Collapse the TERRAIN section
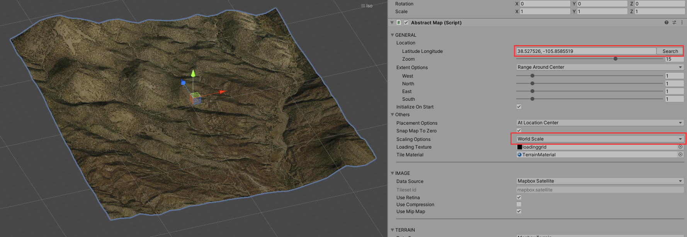687x237 pixels. (393, 230)
